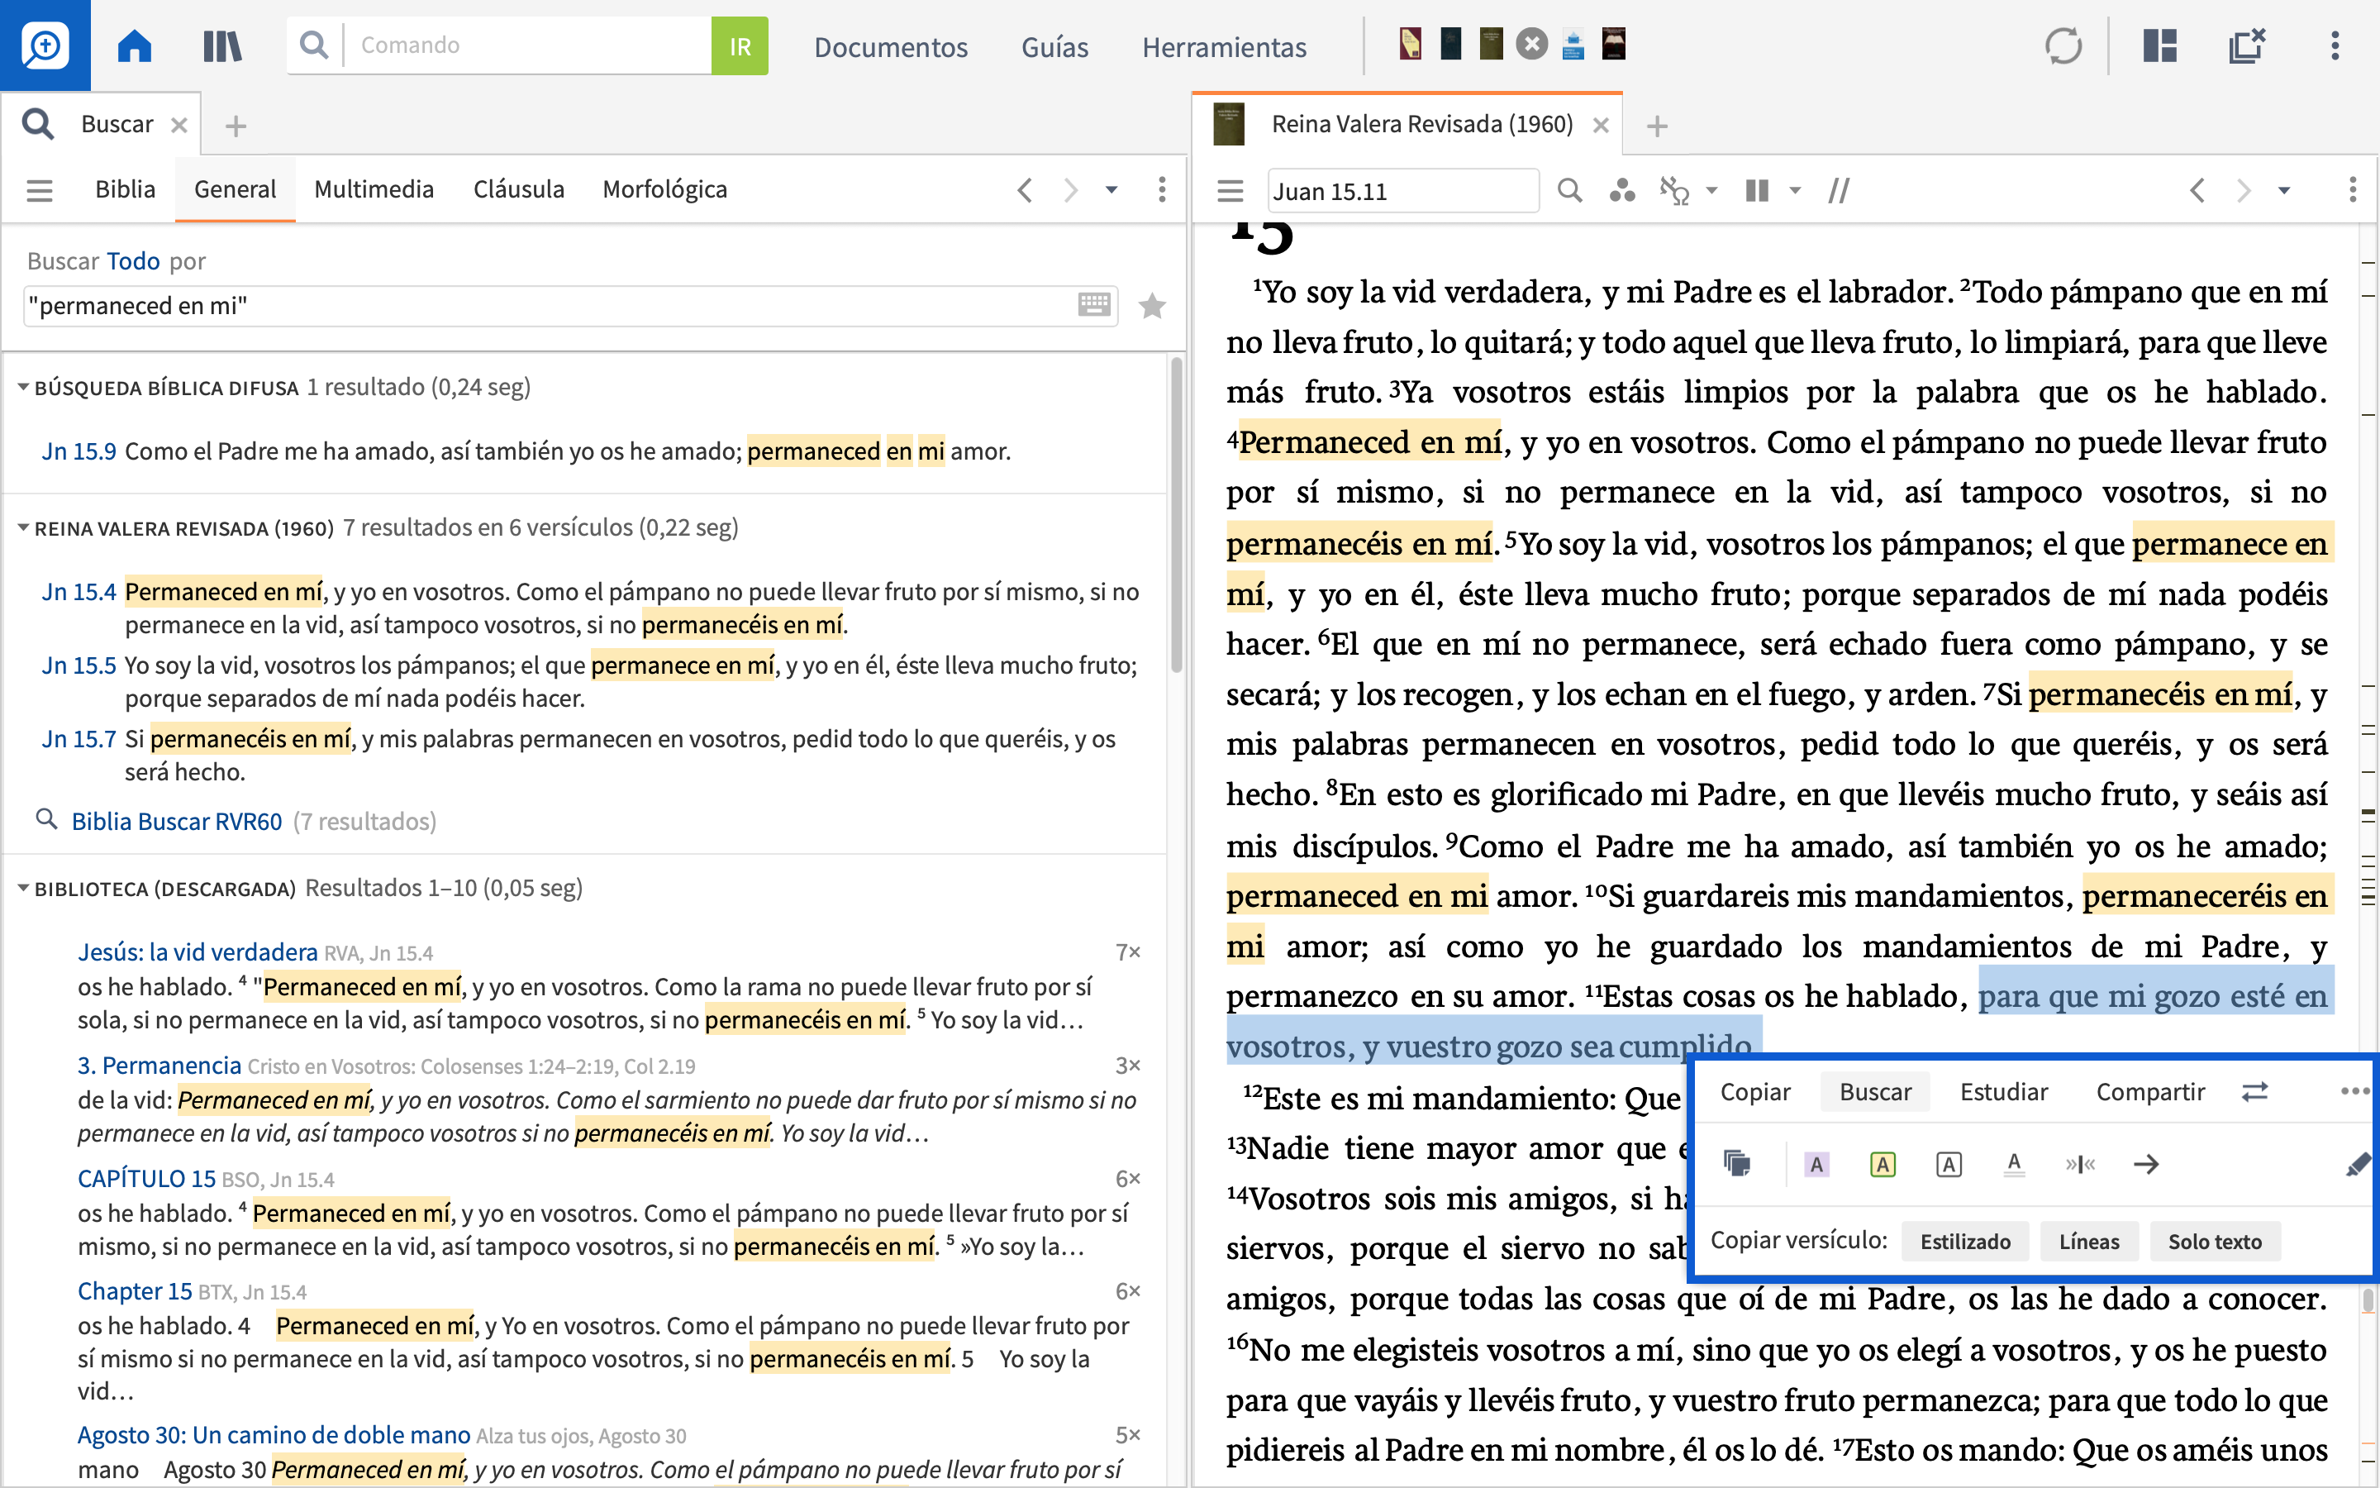Apply the yellow-green boxed A highlight

click(1883, 1164)
